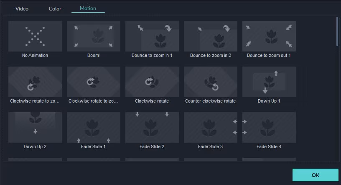Choose Bounce to zoom in 2 thumbnail

211,36
